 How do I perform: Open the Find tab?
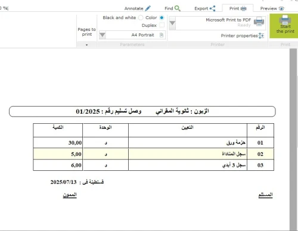[x=172, y=8]
